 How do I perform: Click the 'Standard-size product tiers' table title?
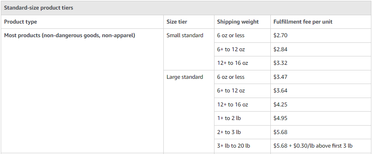point(38,8)
